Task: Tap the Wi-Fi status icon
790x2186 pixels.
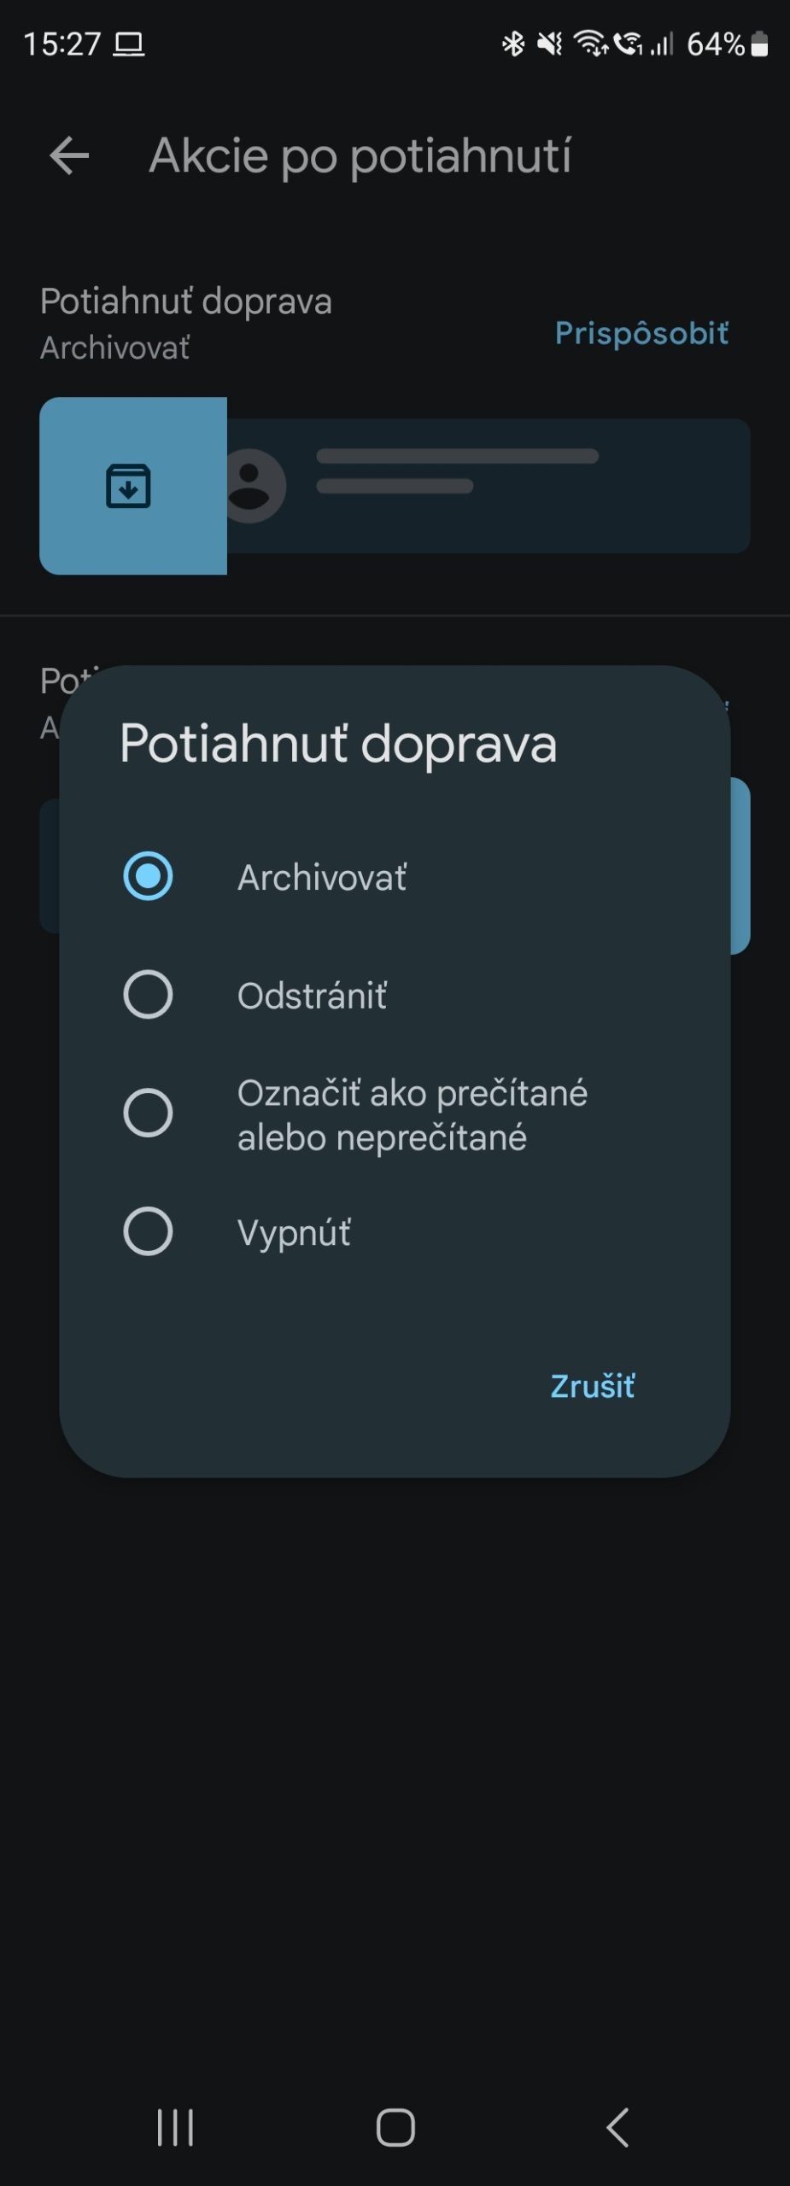Action: pyautogui.click(x=591, y=44)
